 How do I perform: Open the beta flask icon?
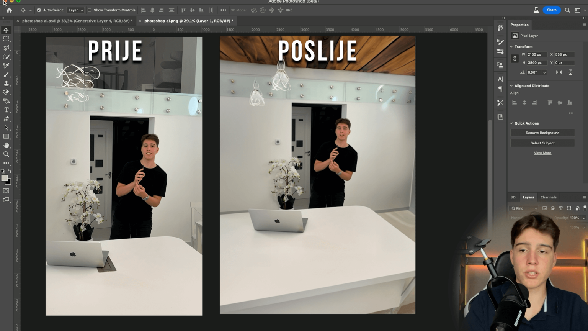click(x=536, y=10)
